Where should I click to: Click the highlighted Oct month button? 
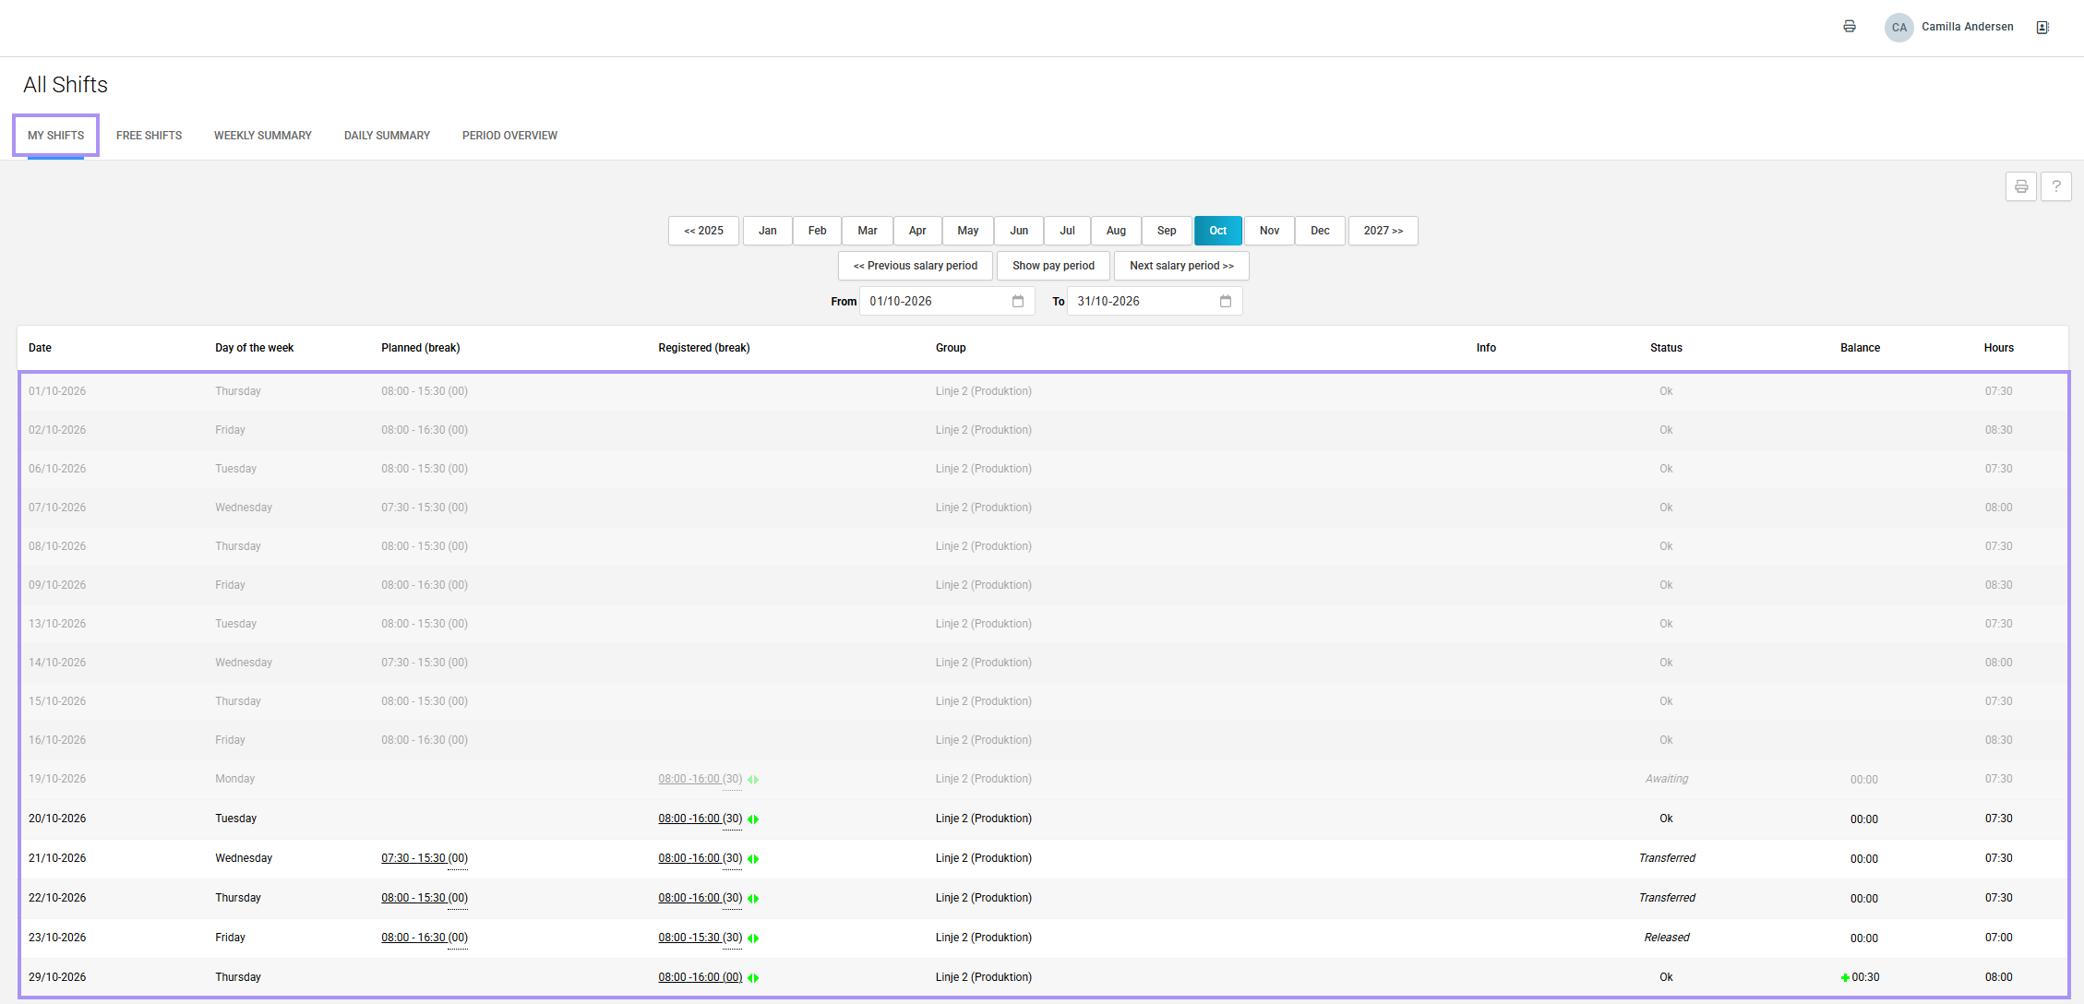(x=1217, y=231)
